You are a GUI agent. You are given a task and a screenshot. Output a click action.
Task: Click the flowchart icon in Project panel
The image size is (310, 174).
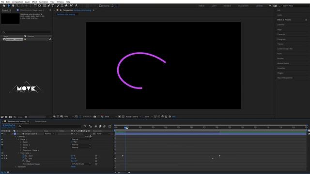coord(50,39)
